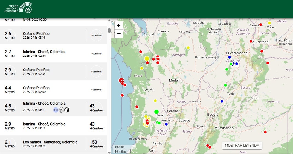Select the large red marker in the Pacific
This screenshot has height=154, width=293.
click(121, 80)
